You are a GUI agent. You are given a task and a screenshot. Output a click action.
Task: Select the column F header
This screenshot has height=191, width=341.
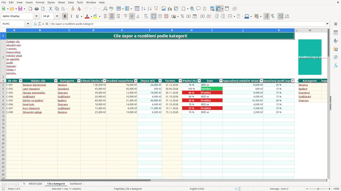149,30
